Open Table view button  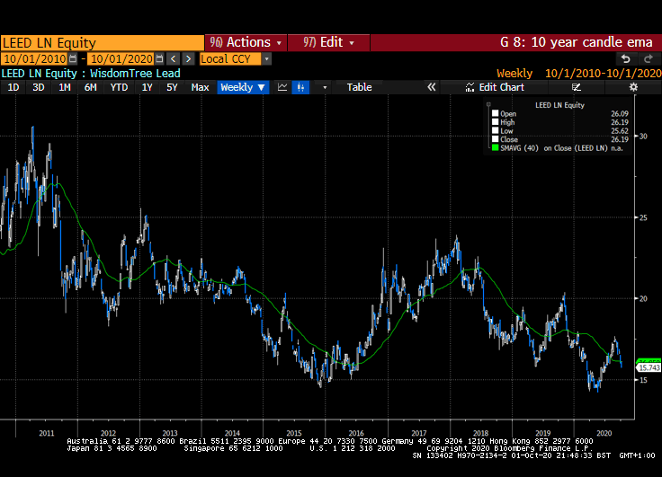[359, 87]
